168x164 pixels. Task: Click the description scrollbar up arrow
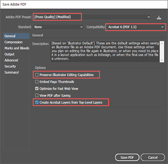(x=162, y=43)
